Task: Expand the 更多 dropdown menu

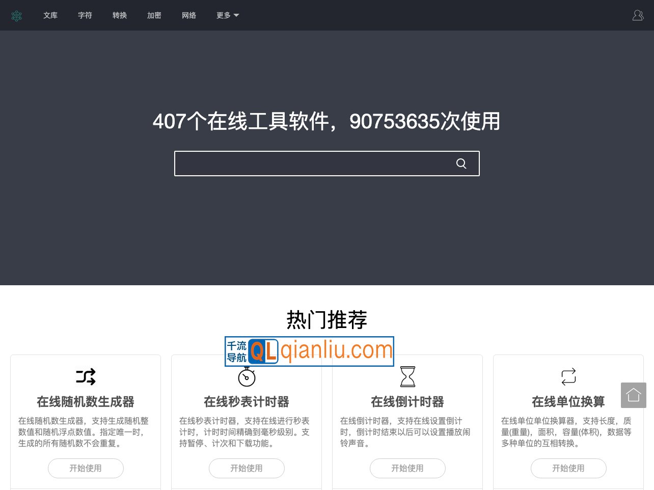Action: 223,15
